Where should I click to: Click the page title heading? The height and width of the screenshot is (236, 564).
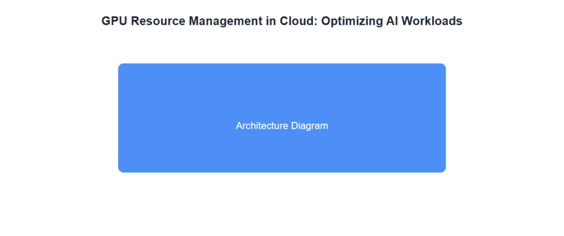click(281, 21)
